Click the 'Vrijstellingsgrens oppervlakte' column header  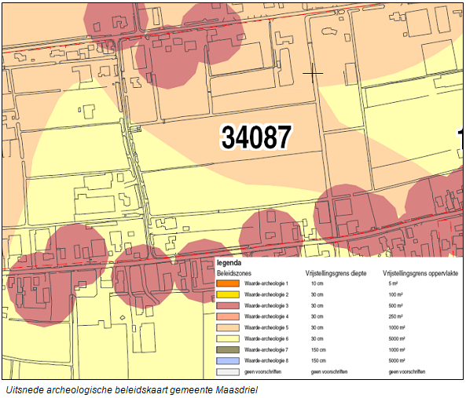point(420,273)
